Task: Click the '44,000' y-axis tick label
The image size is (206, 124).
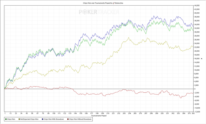Action: coord(197,6)
